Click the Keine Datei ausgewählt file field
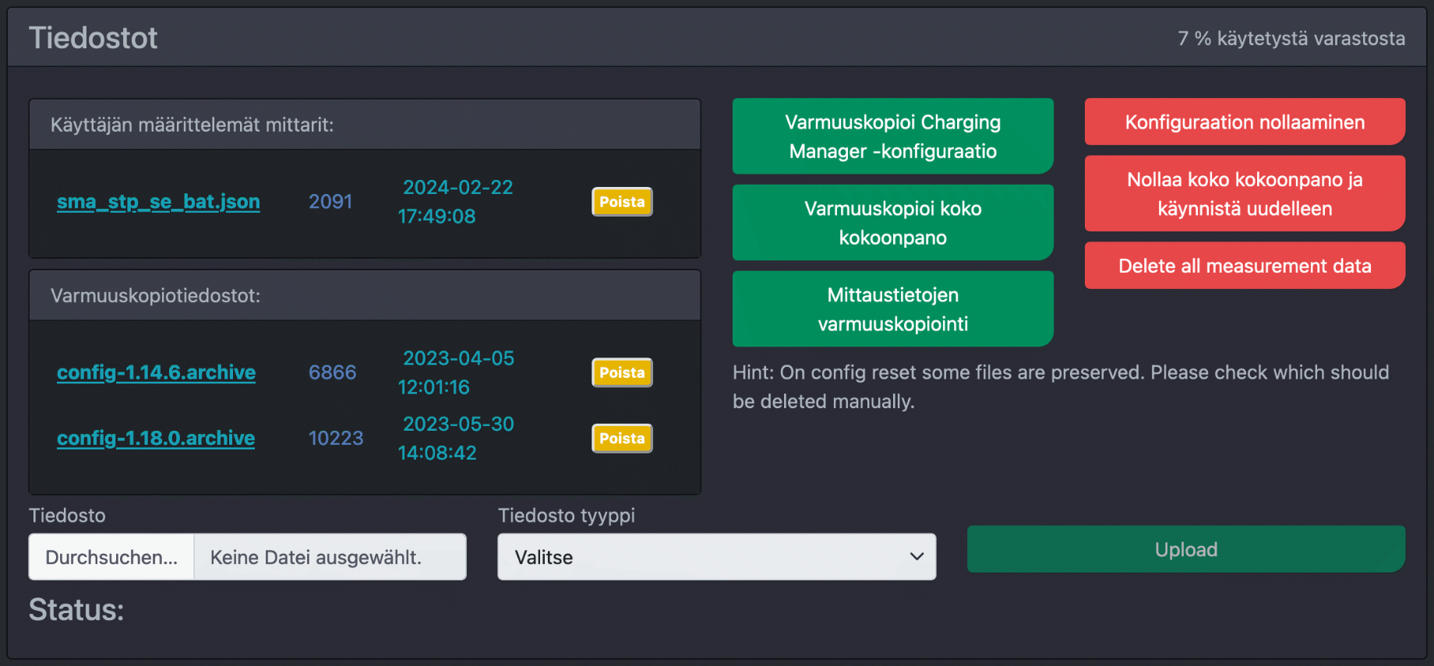 [x=330, y=557]
